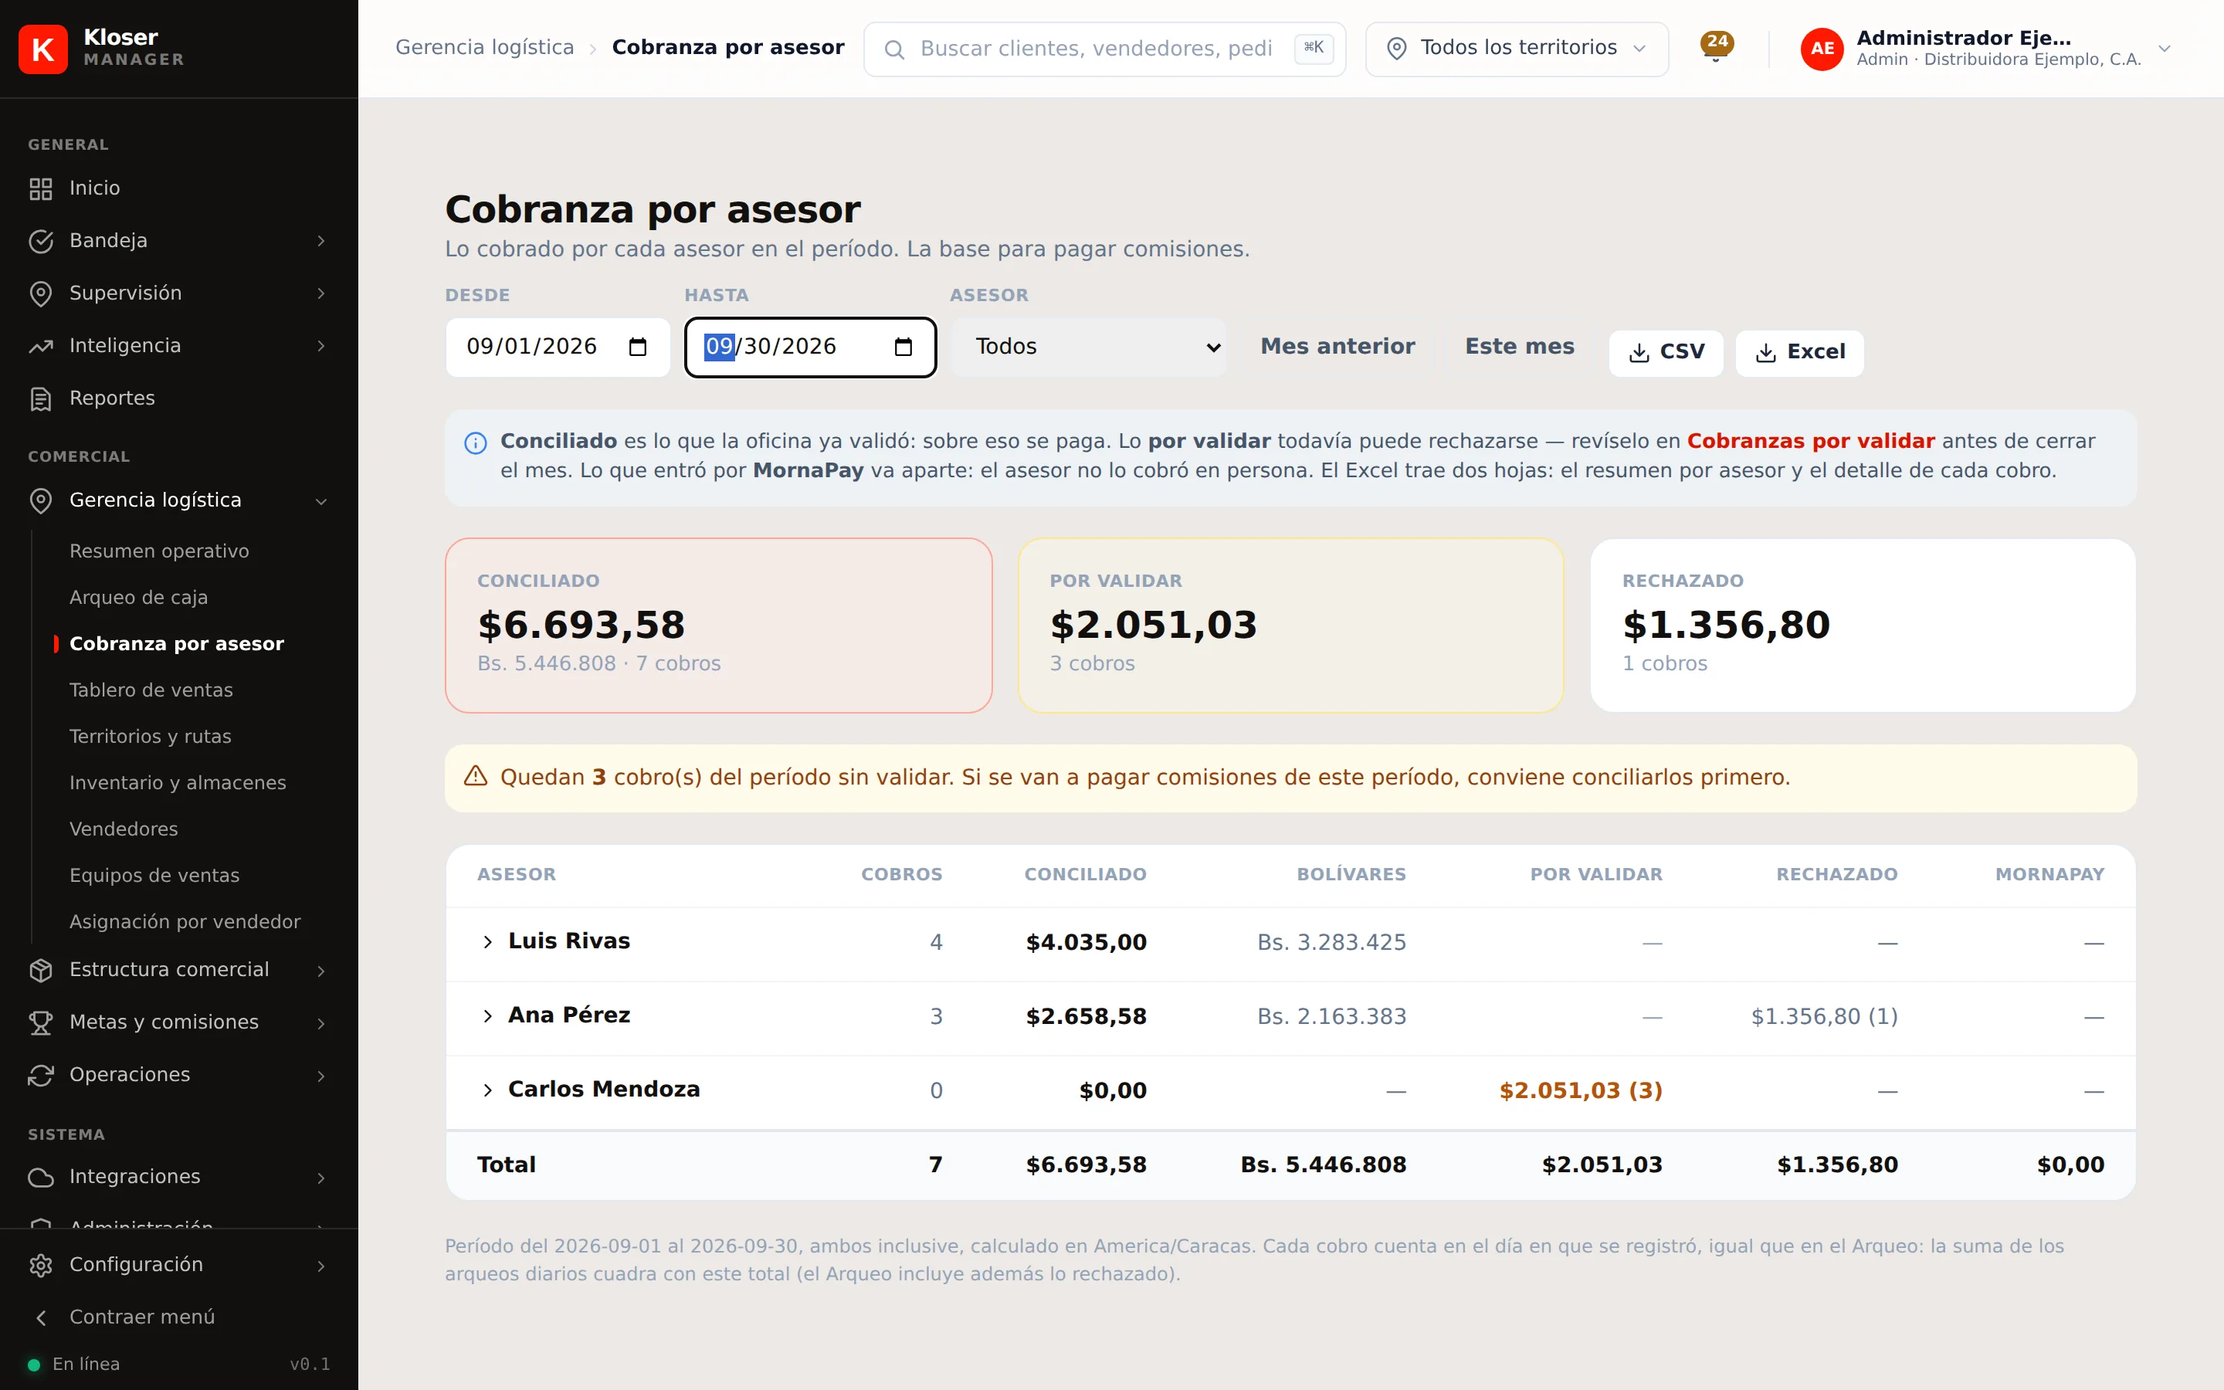Click Ana Pérez's '$1.356,80 (1)' rejected amount
This screenshot has height=1390, width=2224.
tap(1824, 1017)
